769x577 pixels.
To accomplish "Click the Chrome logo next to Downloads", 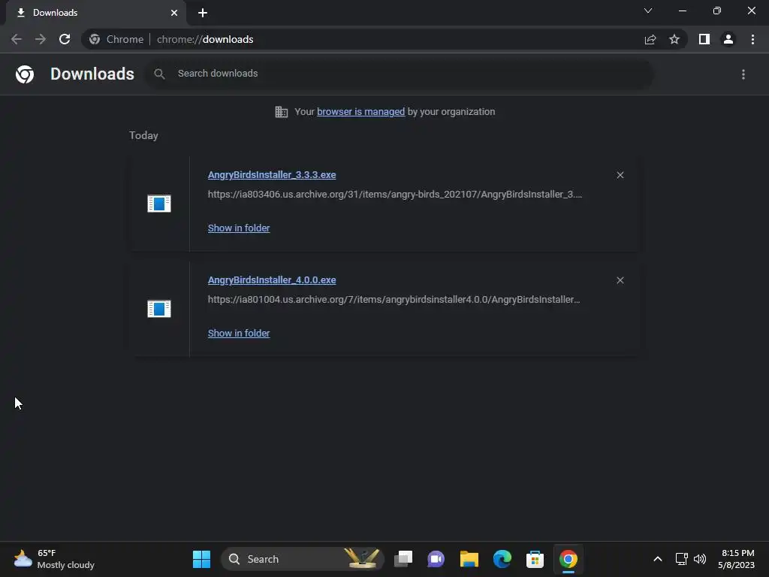I will (x=25, y=74).
